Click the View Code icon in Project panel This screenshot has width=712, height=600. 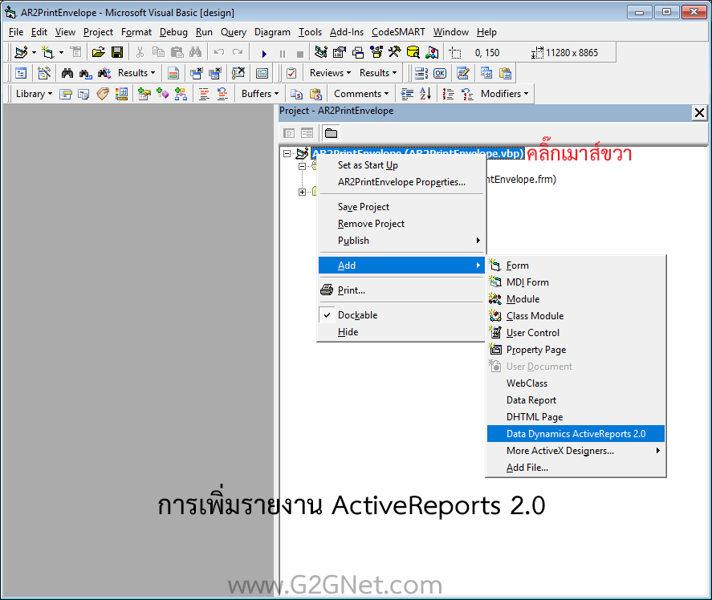tap(289, 133)
